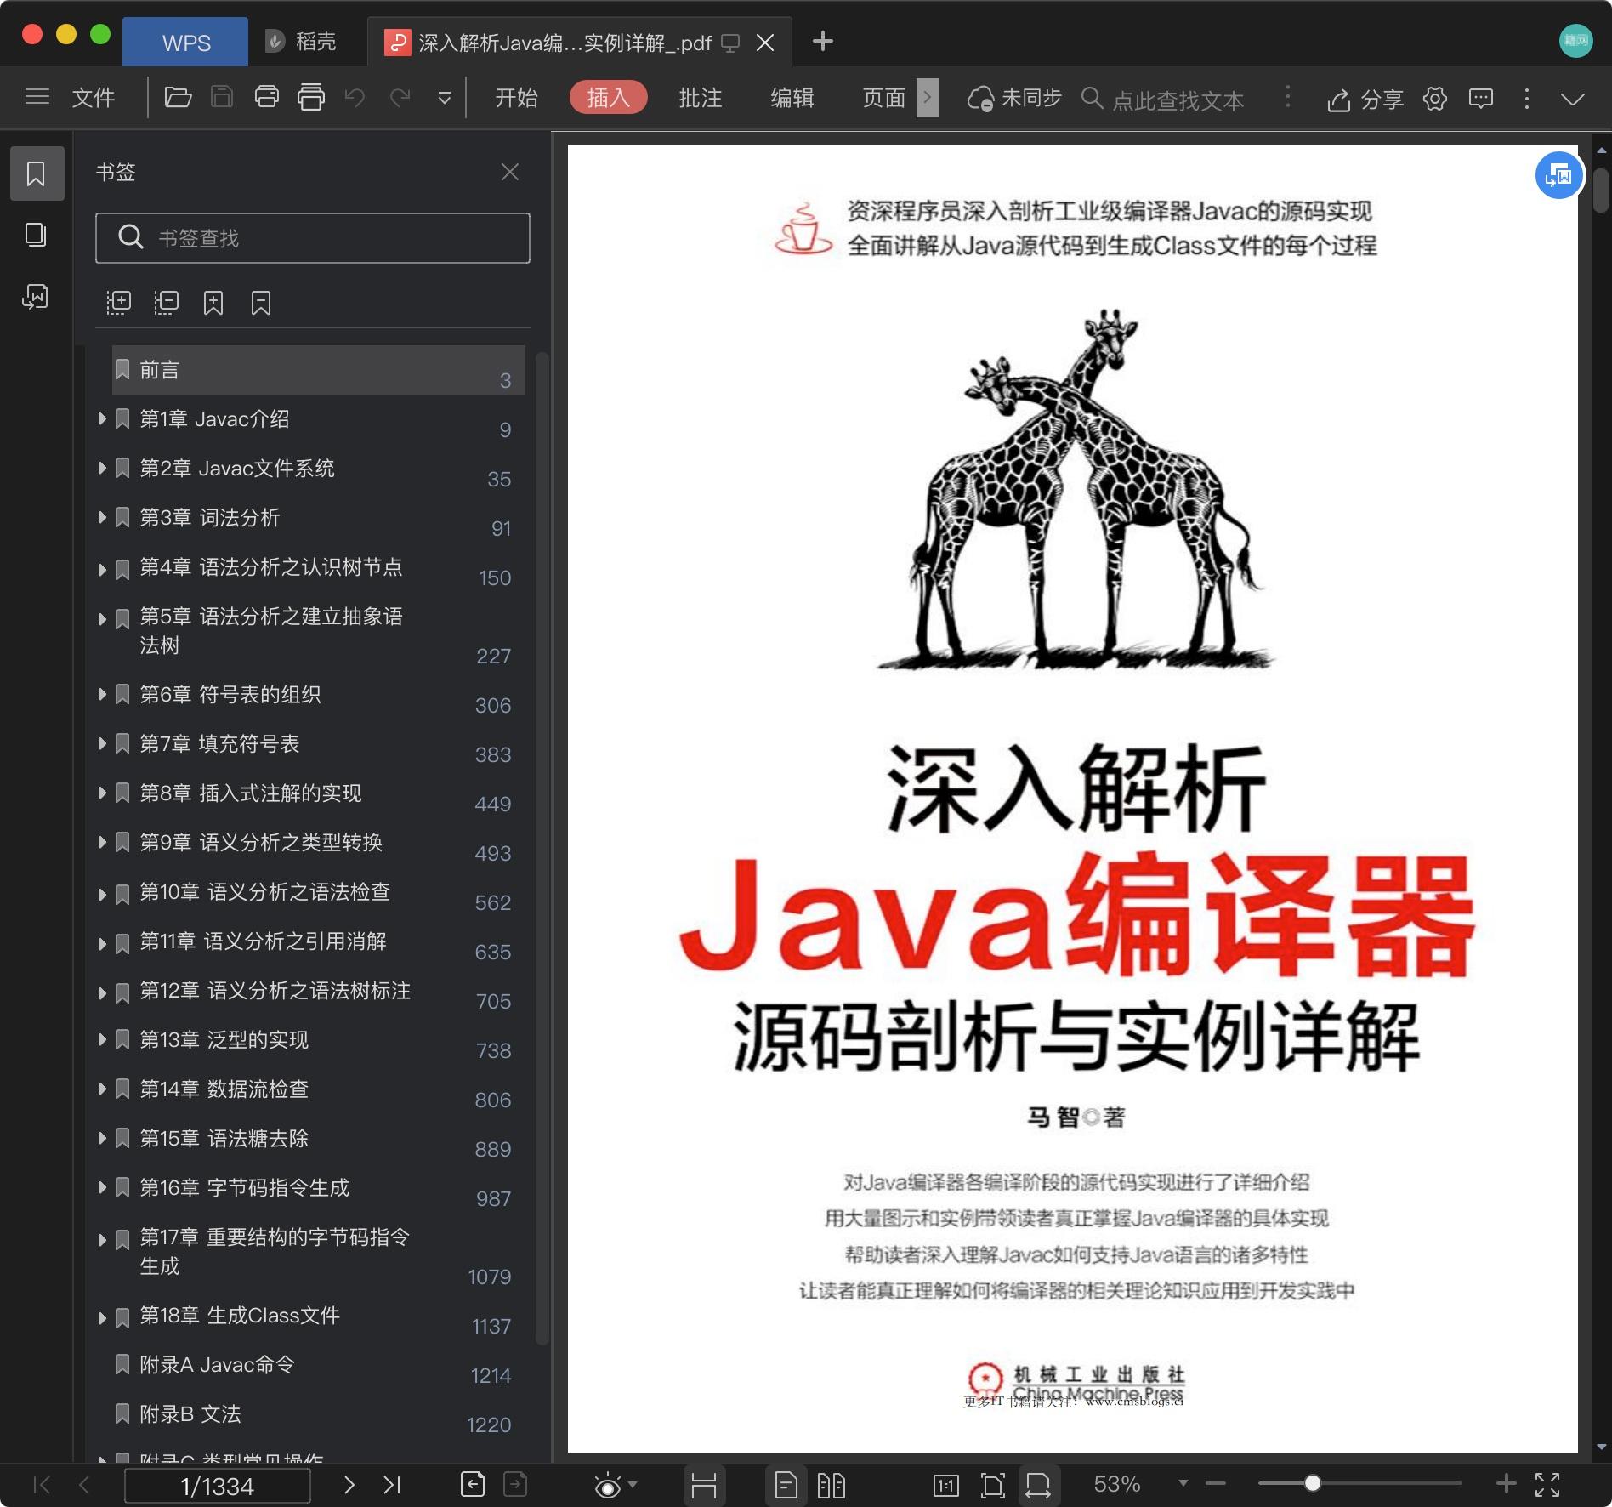Screen dimensions: 1612x1507
Task: Open the bookmarks sidebar panel
Action: point(36,173)
